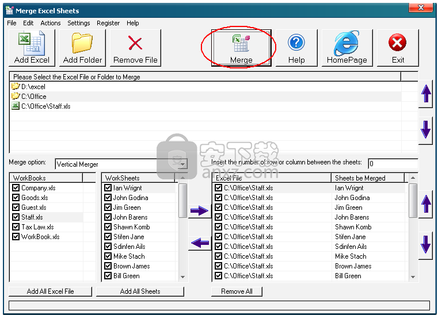
Task: Select Sdinfen Ails in WorkSheets list
Action: tap(130, 247)
